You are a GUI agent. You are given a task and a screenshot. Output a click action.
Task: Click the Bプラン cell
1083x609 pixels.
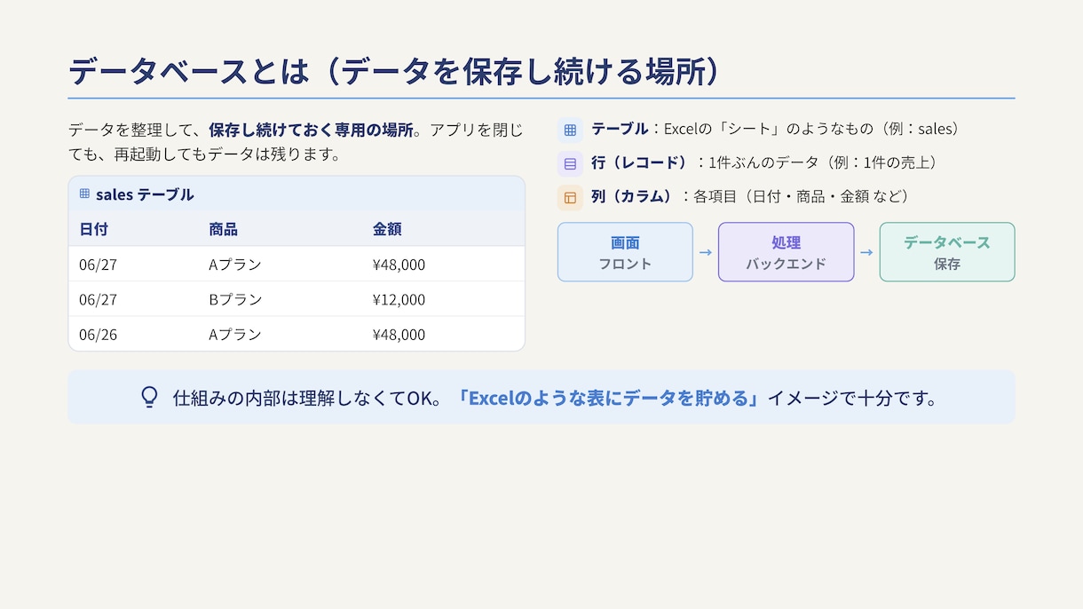point(235,299)
